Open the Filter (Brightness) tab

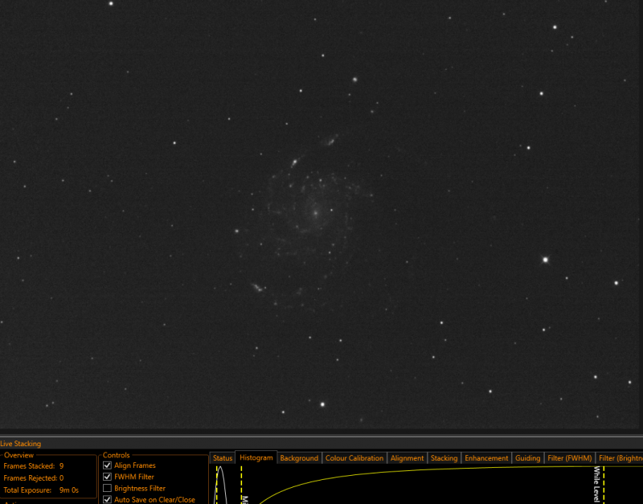click(620, 458)
